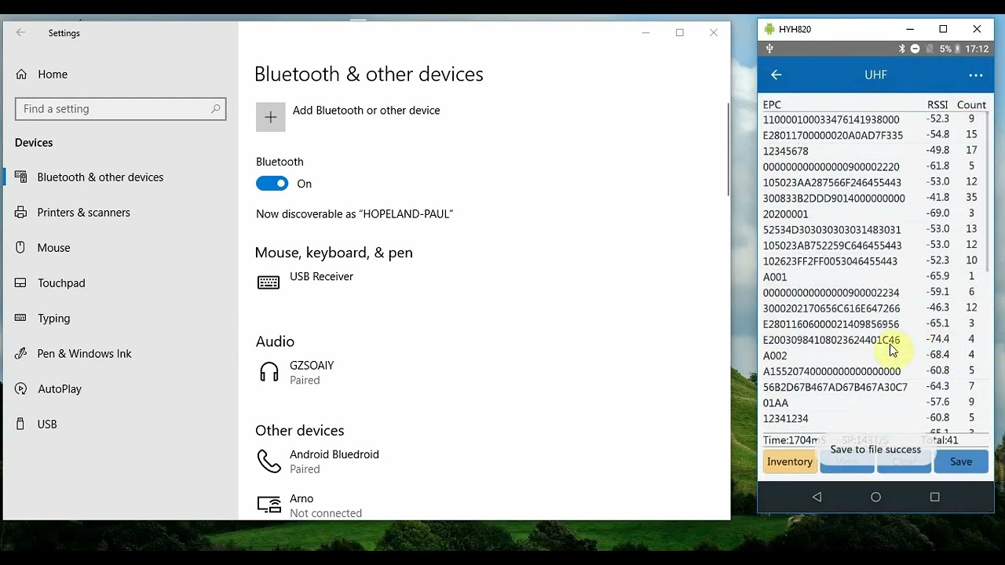Screen dimensions: 1005x565
Task: Select EPC row 105023AB752259C646455443
Action: pyautogui.click(x=872, y=245)
